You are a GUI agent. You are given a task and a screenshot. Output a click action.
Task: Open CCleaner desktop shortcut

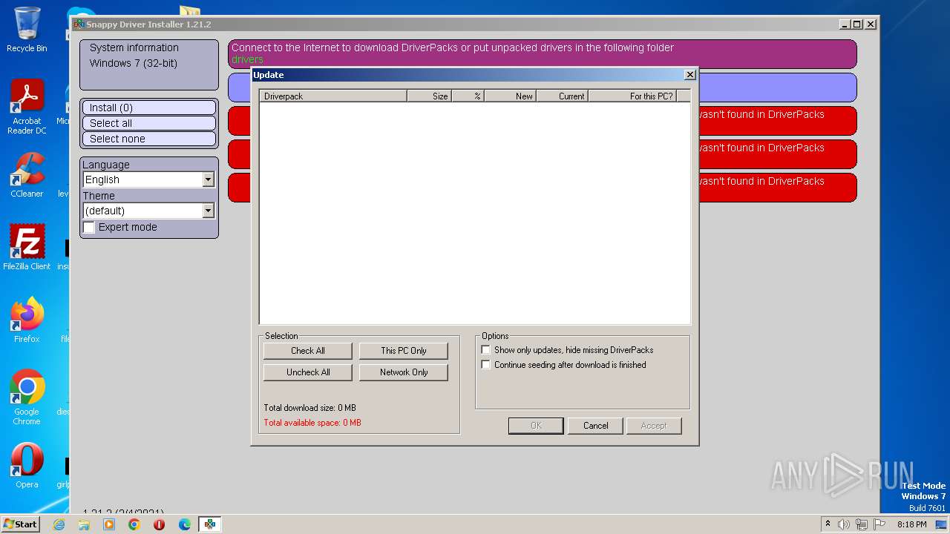pos(27,175)
